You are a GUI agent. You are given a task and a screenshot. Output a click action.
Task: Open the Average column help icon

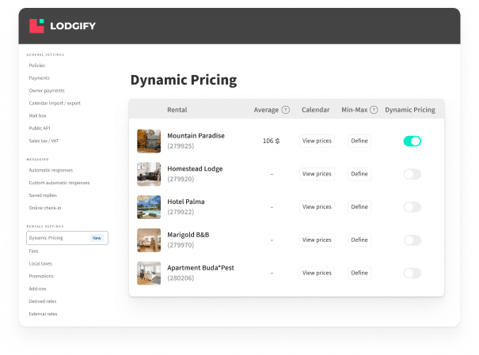[285, 110]
